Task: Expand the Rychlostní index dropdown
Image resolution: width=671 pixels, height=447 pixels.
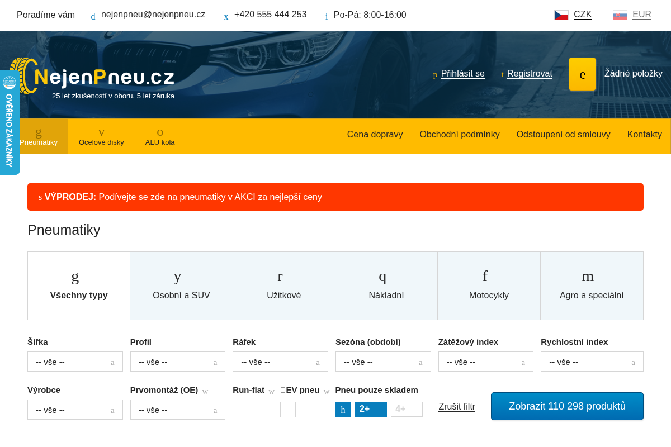Action: coord(592,362)
